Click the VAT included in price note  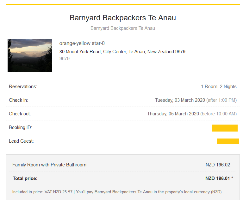[x=117, y=192]
